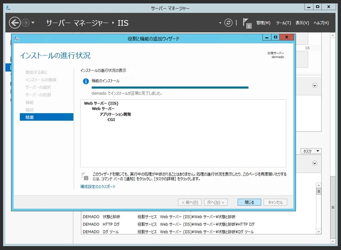Viewport: 341px width, 250px height.
Task: Select the アプリケーション開発 line in results
Action: point(115,115)
